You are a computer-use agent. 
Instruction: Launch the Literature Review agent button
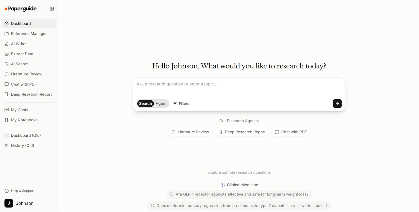(x=190, y=132)
